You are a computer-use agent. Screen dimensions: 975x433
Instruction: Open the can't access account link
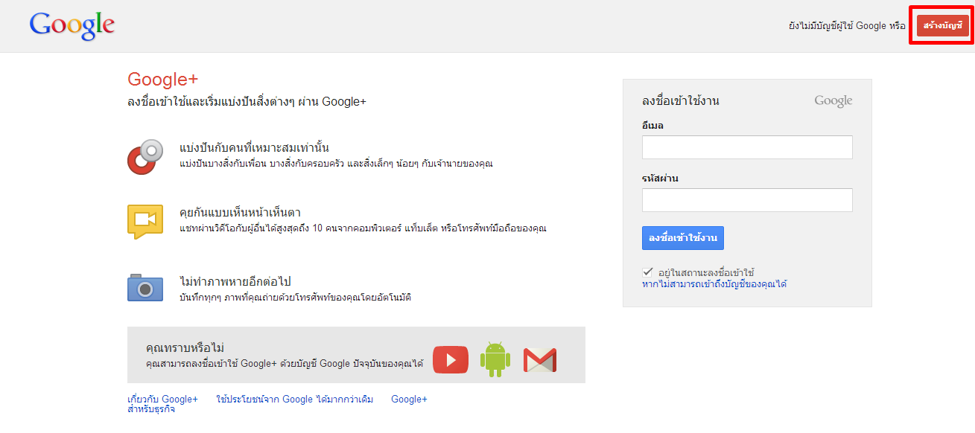[714, 284]
